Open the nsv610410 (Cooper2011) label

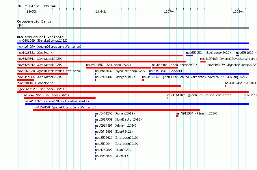[36, 83]
